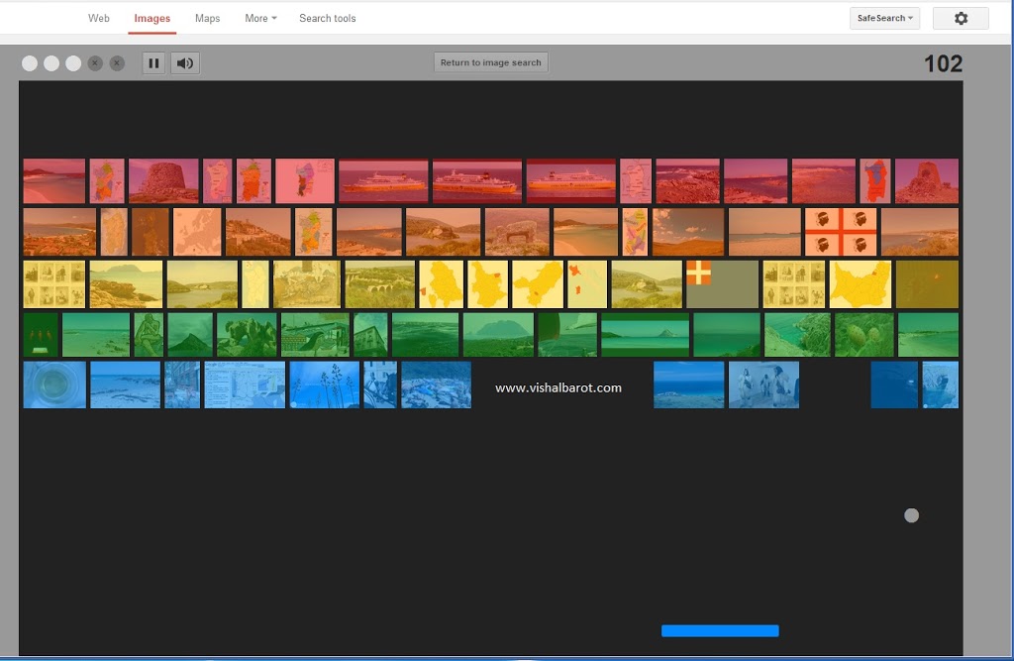Click the third white life circle
The image size is (1014, 661).
[72, 62]
